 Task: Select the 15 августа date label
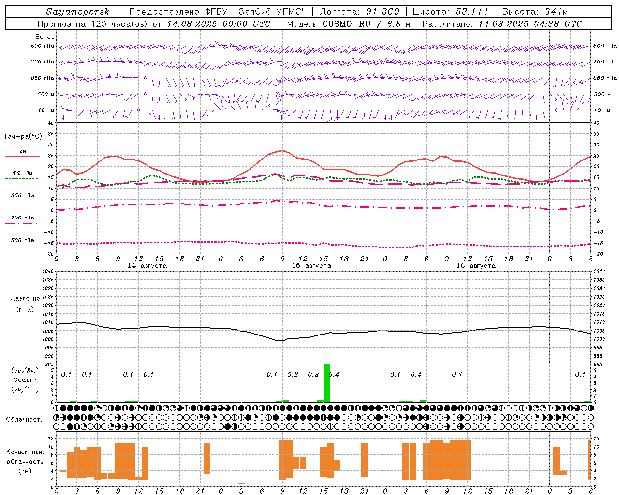click(x=311, y=266)
